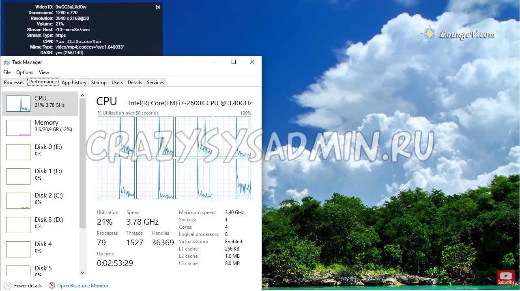The width and height of the screenshot is (520, 291).
Task: Click the Task Manager title bar icon
Action: coord(7,62)
